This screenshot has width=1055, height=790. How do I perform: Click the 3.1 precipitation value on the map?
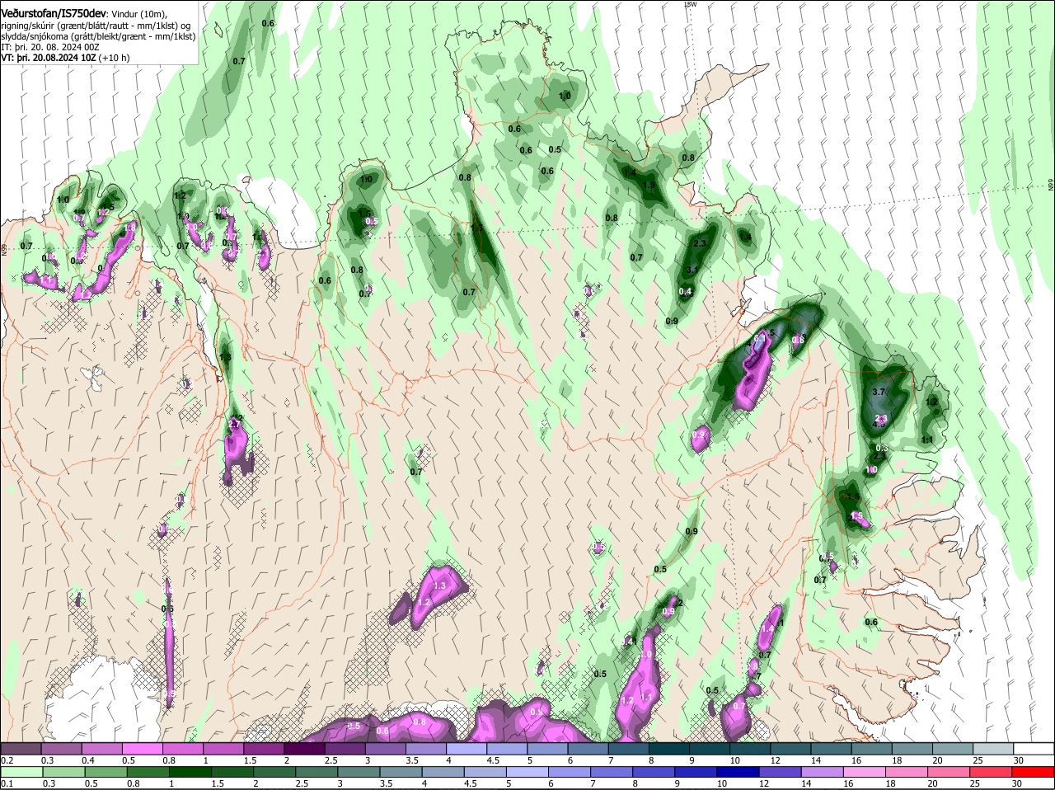(692, 270)
